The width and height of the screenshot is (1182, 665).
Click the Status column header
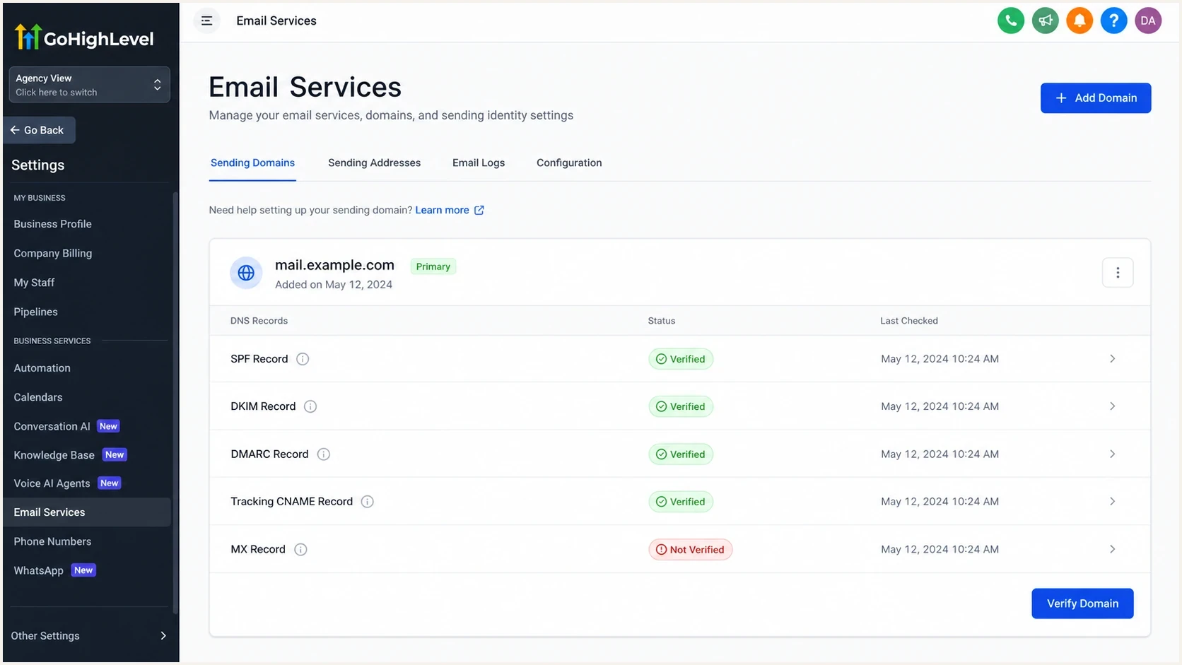pyautogui.click(x=662, y=321)
